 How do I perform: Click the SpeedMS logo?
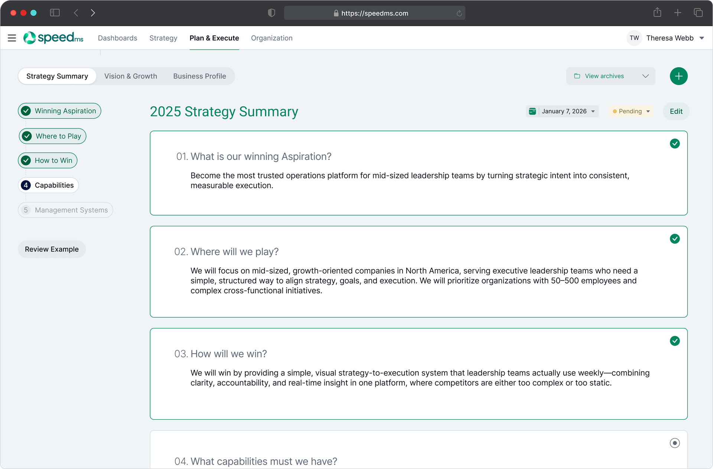pyautogui.click(x=53, y=38)
